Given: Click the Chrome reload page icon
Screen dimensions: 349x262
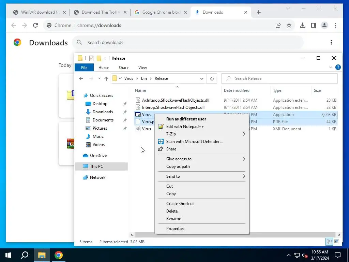Looking at the screenshot, I should (x=35, y=25).
